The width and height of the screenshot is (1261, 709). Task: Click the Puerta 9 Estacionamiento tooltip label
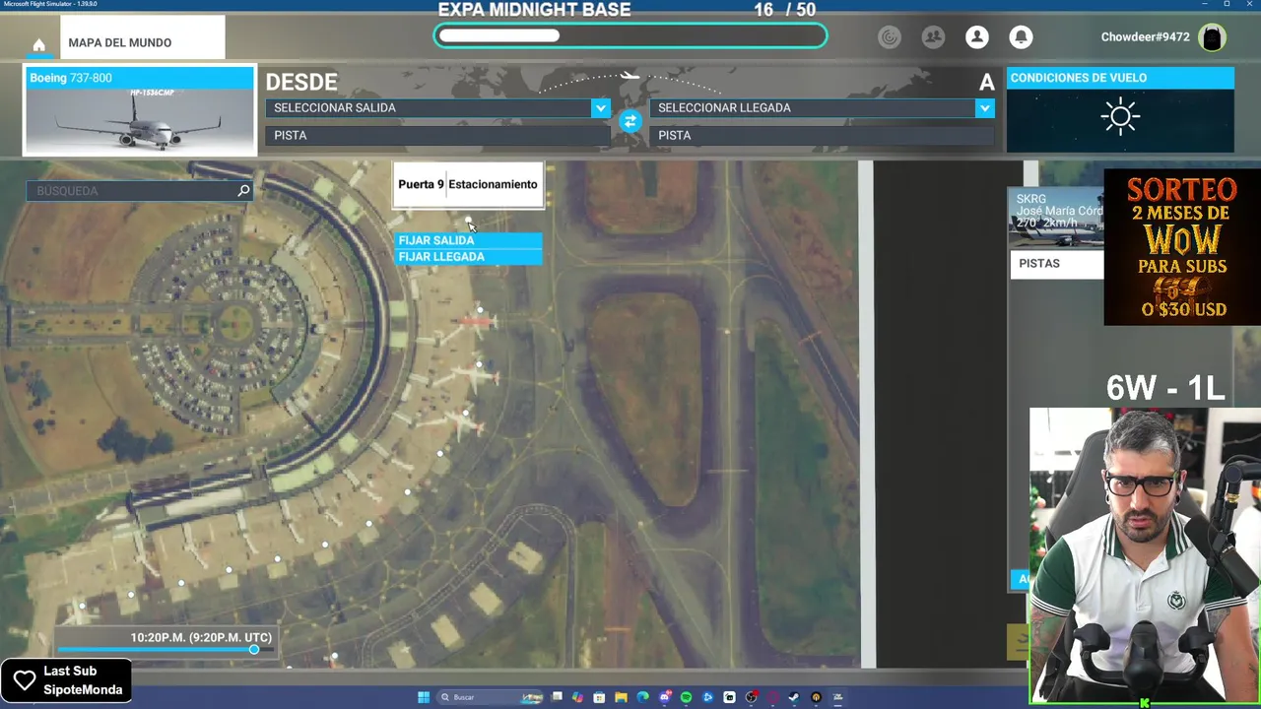pos(468,184)
